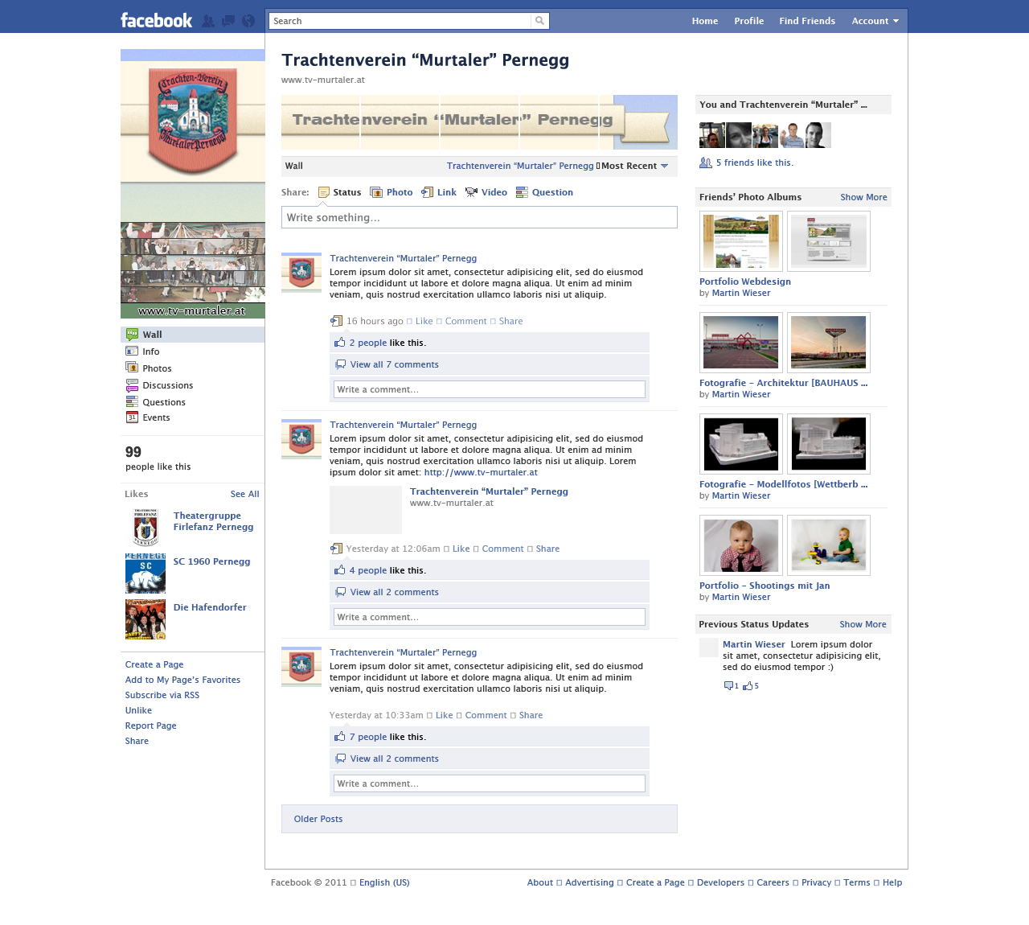The image size is (1029, 925).
Task: Share the post from 16 hours ago
Action: click(510, 321)
